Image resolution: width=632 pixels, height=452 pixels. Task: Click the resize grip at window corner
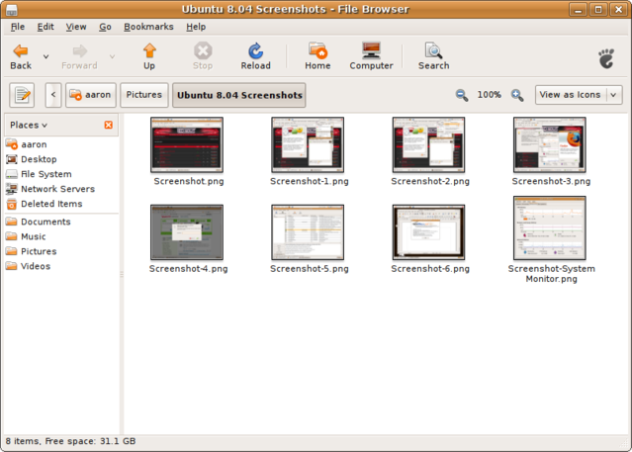click(x=624, y=443)
